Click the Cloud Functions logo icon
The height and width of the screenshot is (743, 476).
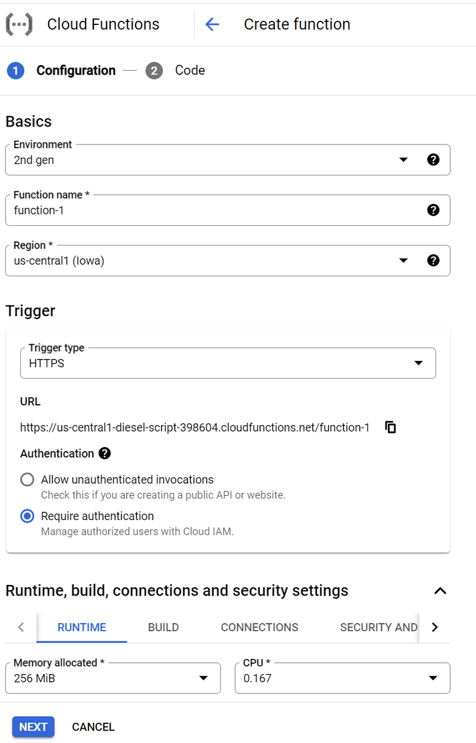pos(19,24)
